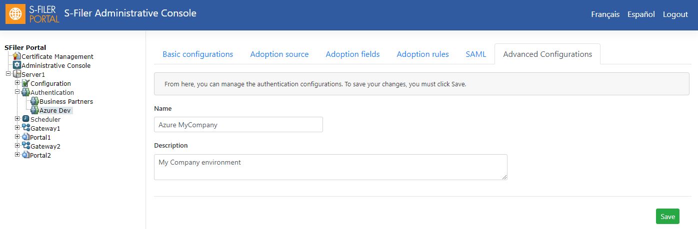Open the SAML tab
Screen dimensions: 698x229
(476, 54)
